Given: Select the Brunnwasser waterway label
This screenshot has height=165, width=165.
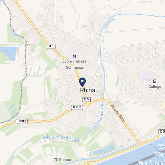Looking at the screenshot, I should pyautogui.click(x=97, y=116).
